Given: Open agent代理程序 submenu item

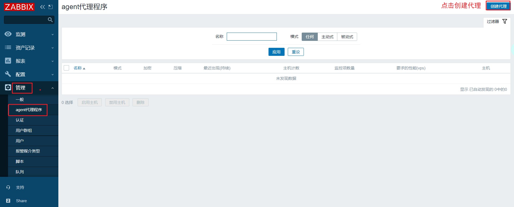Looking at the screenshot, I should 33,110.
